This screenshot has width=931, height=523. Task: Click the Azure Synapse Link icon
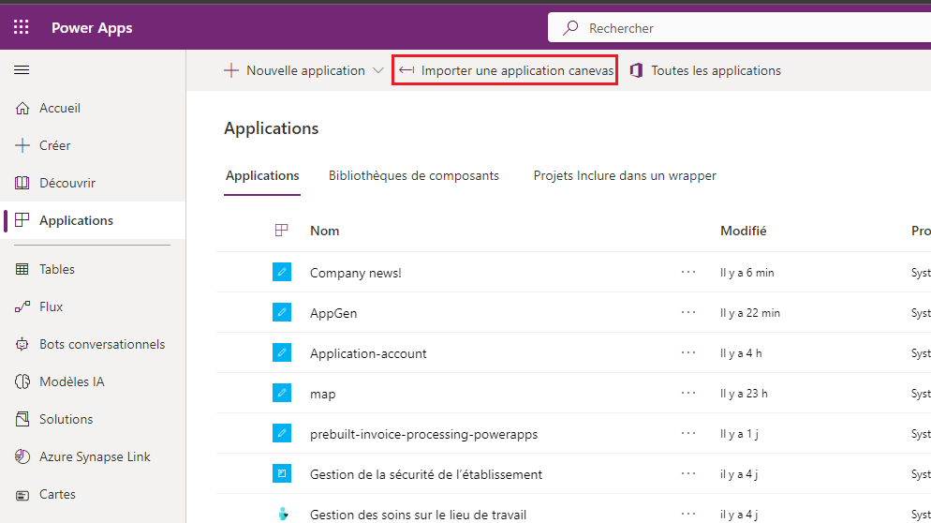[x=22, y=456]
